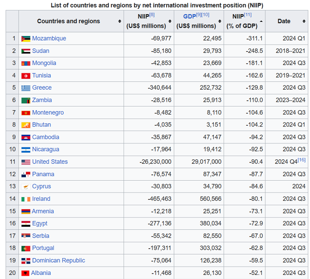Select Cyprus date cell 2024
The image size is (310, 279).
coord(299,187)
